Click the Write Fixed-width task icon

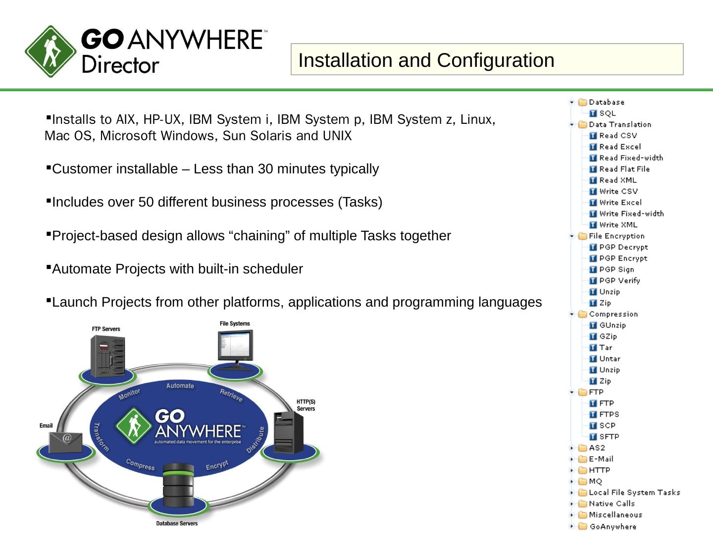coord(593,214)
